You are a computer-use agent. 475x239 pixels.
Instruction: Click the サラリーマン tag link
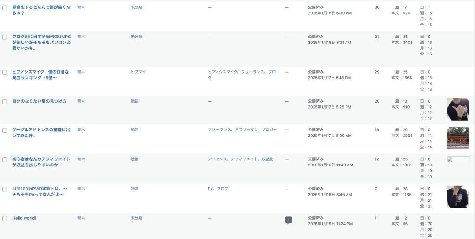coord(246,130)
